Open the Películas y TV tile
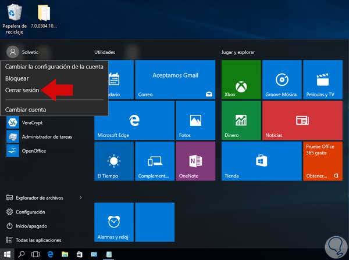 (x=323, y=80)
